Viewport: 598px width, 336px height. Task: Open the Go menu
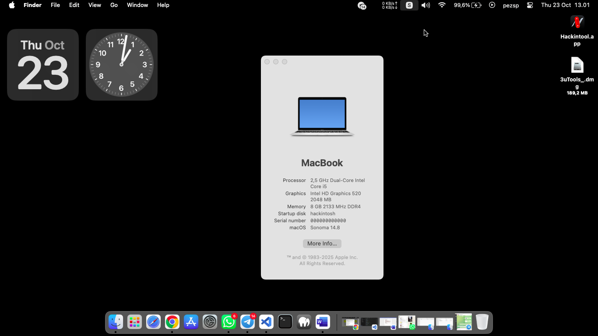coord(114,5)
